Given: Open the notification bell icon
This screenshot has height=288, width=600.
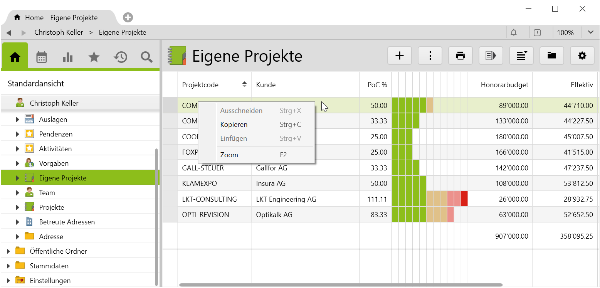Looking at the screenshot, I should point(513,33).
